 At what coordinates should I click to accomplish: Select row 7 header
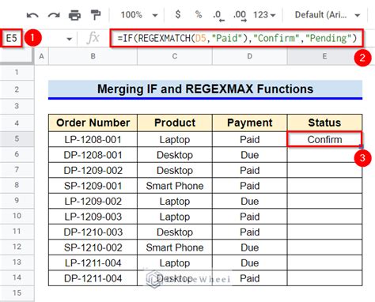[x=17, y=170]
